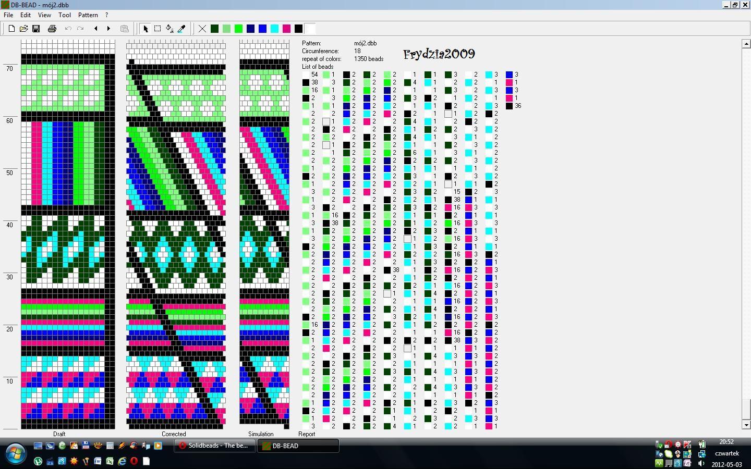Pick the magenta palette color

(286, 29)
